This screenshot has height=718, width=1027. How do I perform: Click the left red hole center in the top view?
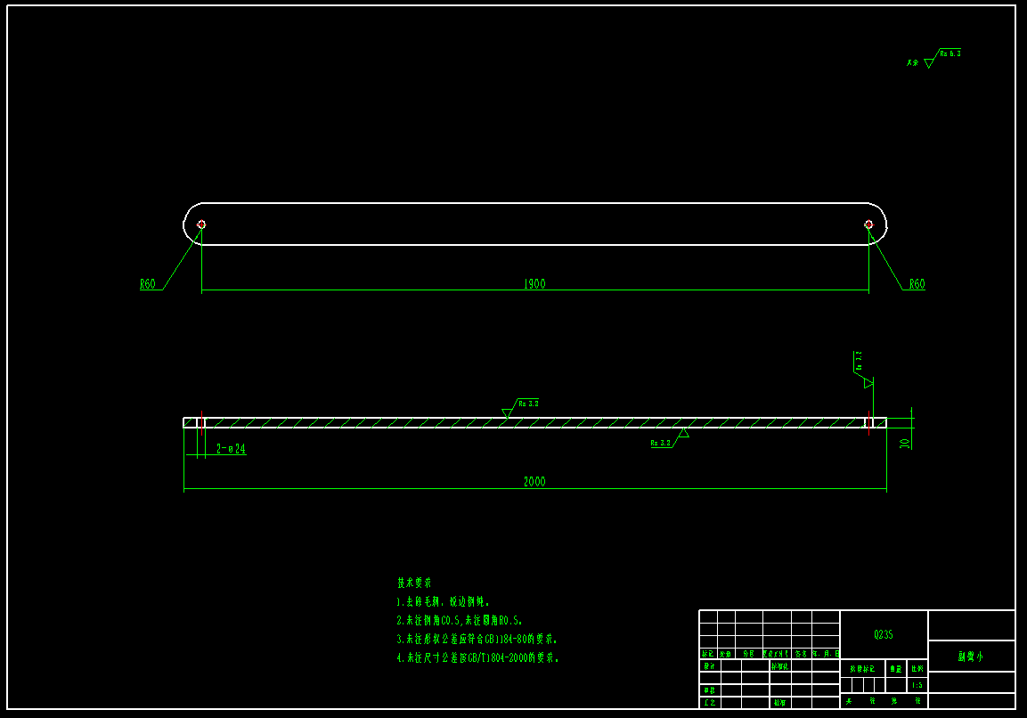point(201,224)
